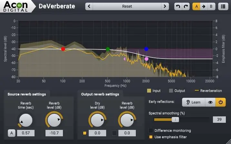
Task: Click the Spectral smoothing value field 39
Action: pos(219,120)
